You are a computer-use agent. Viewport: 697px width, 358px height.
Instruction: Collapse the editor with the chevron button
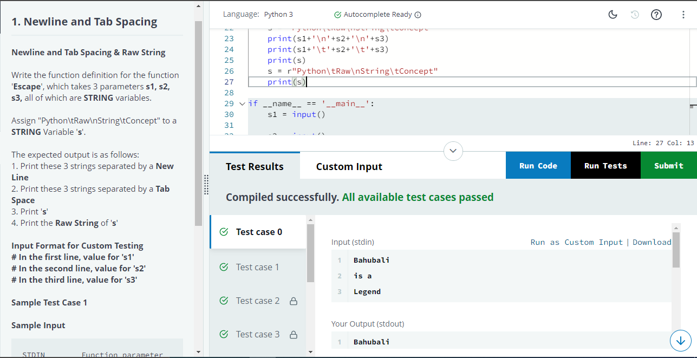click(453, 150)
